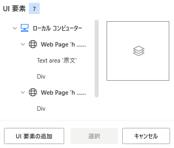The height and width of the screenshot is (148, 174).
Task: Select the Div listed under Text area '原文'
Action: pyautogui.click(x=41, y=77)
